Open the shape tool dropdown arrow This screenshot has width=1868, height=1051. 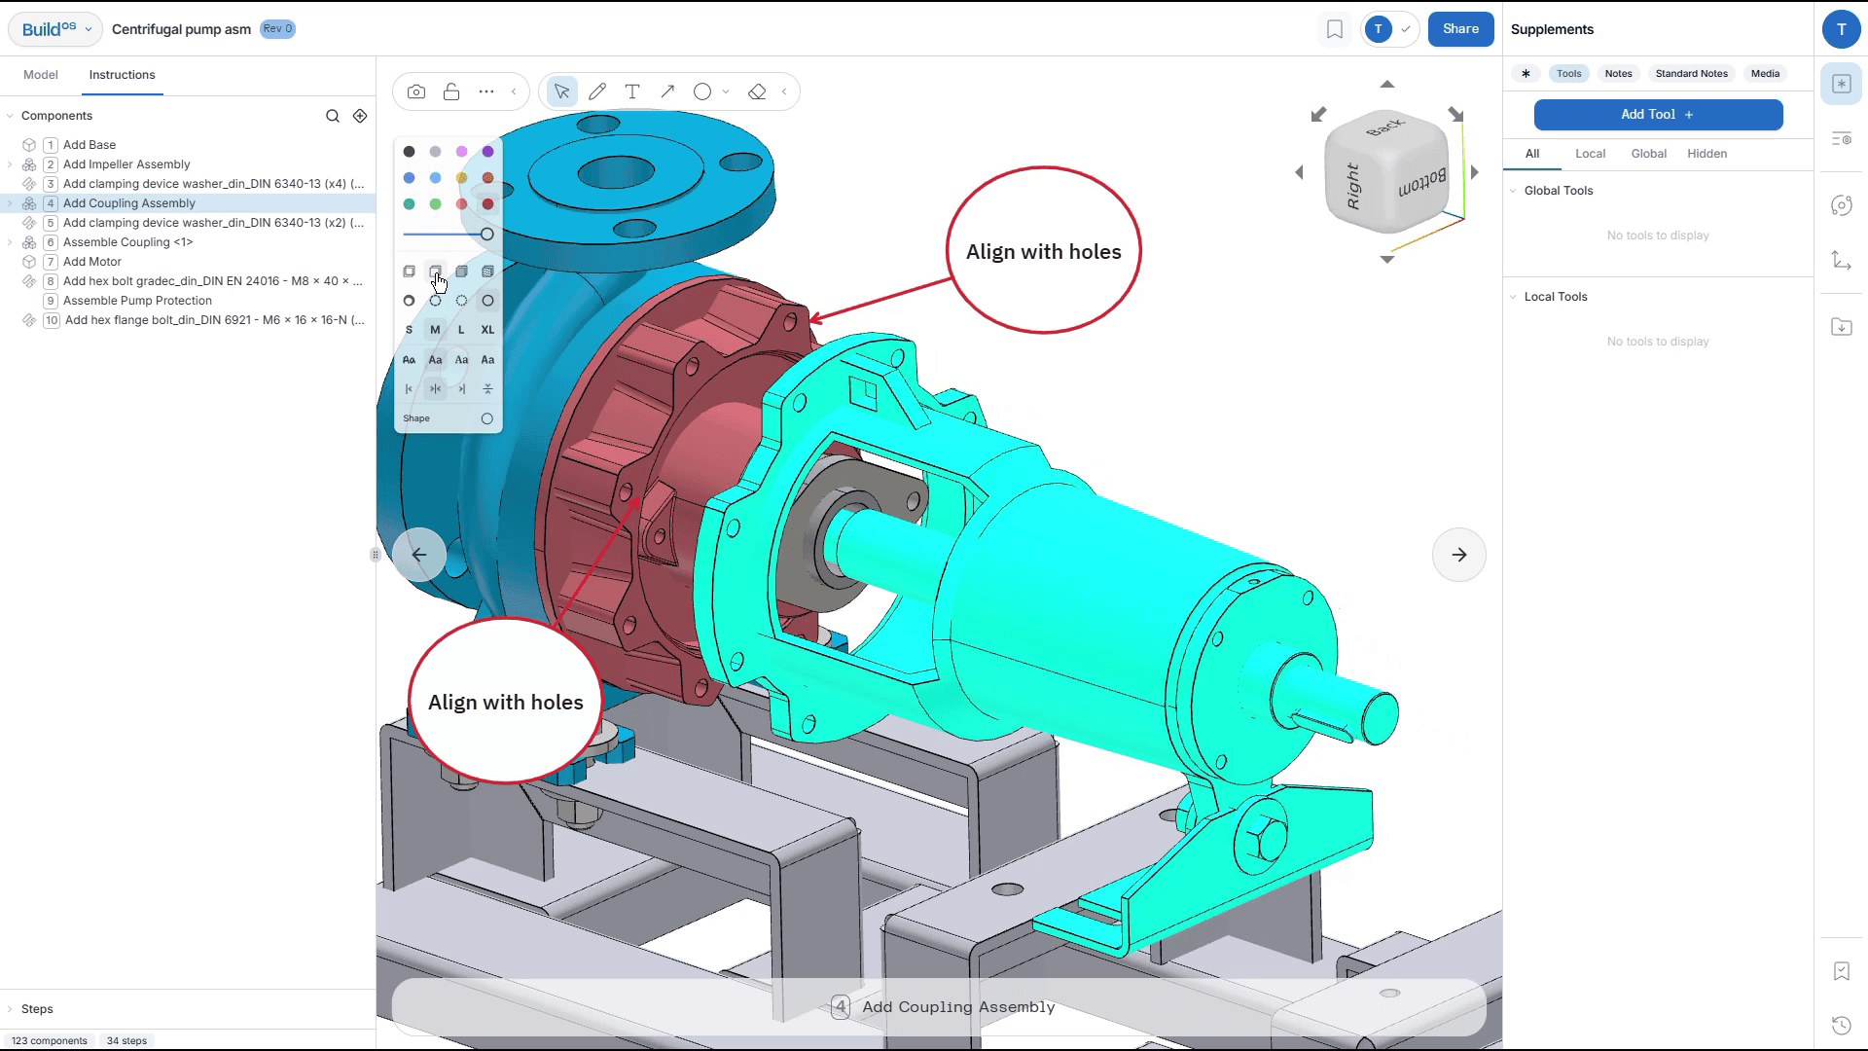726,91
